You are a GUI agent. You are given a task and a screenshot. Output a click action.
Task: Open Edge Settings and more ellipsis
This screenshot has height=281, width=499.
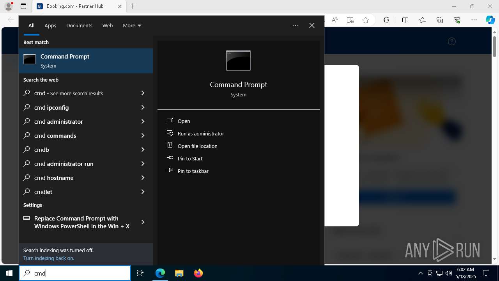[x=474, y=20]
